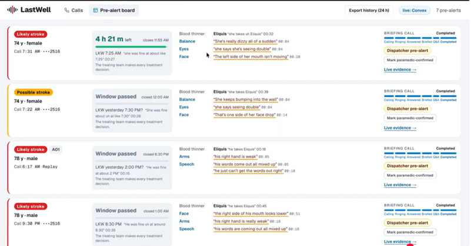Viewport: 474px width, 246px height.
Task: Click briefing call progress bar for 6:17 AM call
Action: pyautogui.click(x=420, y=154)
